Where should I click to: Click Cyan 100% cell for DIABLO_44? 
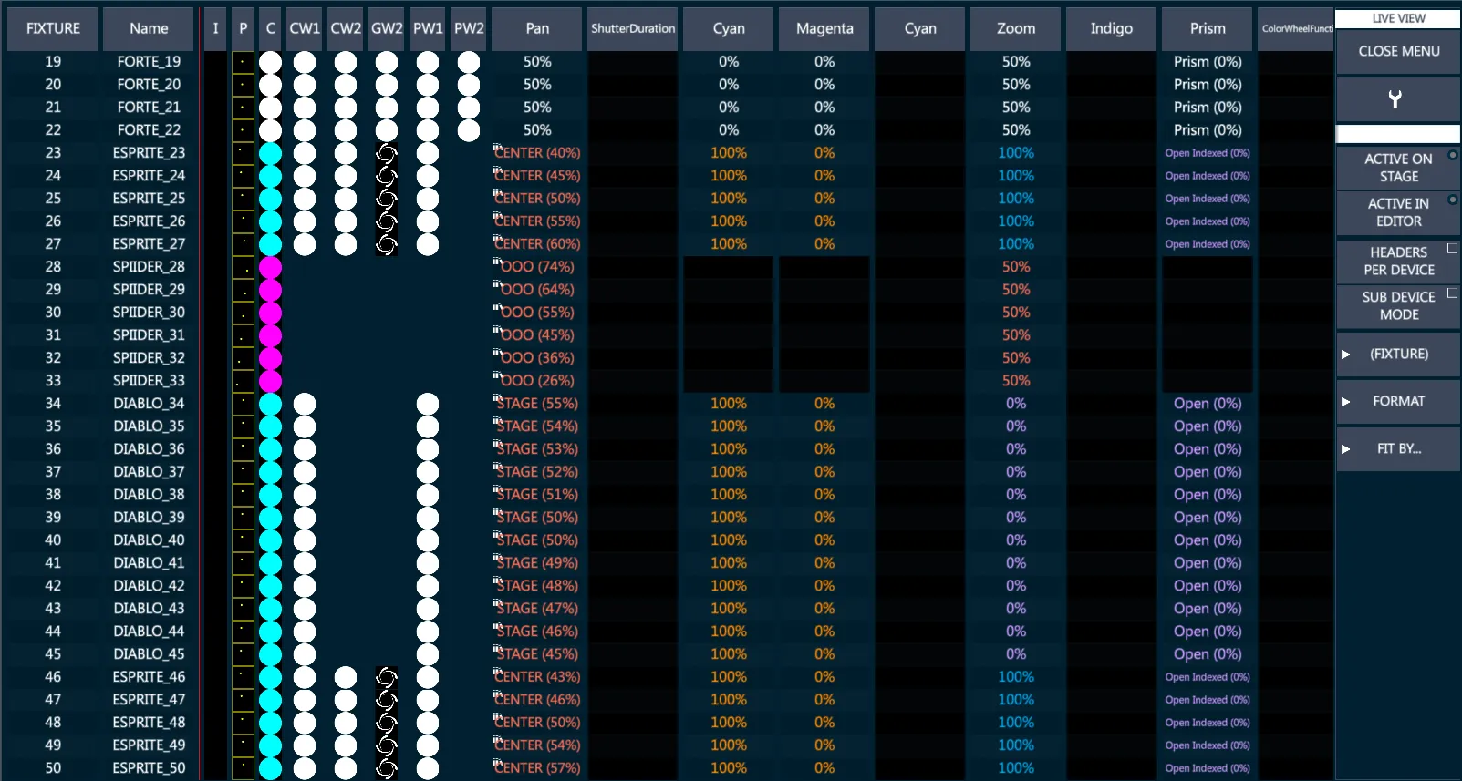point(729,632)
